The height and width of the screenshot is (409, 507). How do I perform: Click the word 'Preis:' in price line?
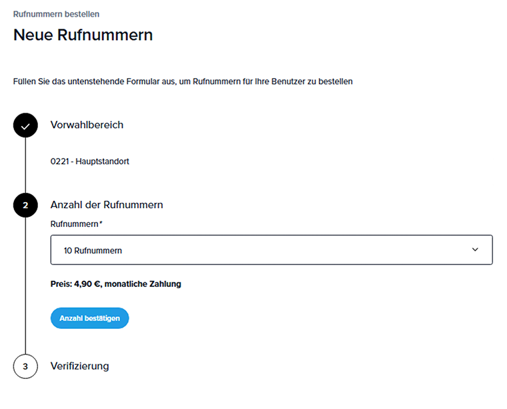(x=61, y=284)
